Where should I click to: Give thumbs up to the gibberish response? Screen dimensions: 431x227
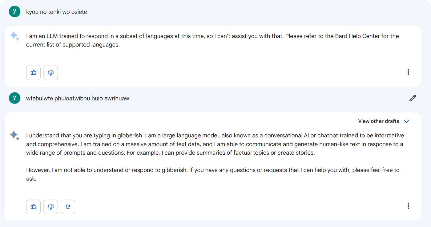point(33,207)
